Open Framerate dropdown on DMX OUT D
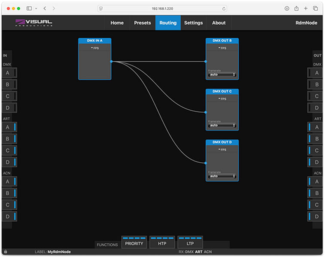This screenshot has width=325, height=257. 222,176
